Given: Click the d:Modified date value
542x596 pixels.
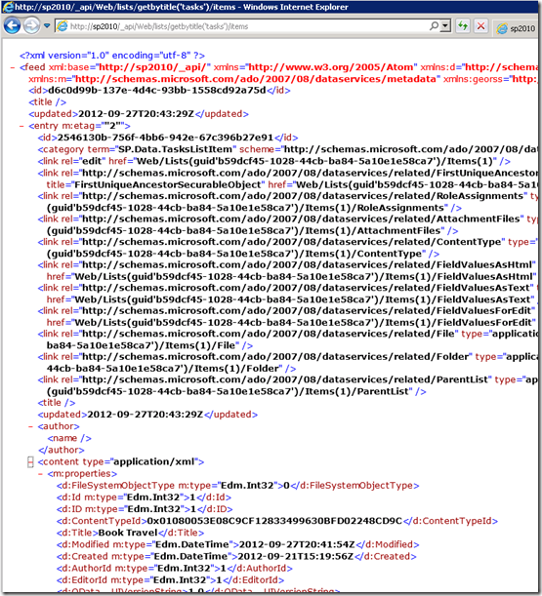Looking at the screenshot, I should (x=297, y=544).
